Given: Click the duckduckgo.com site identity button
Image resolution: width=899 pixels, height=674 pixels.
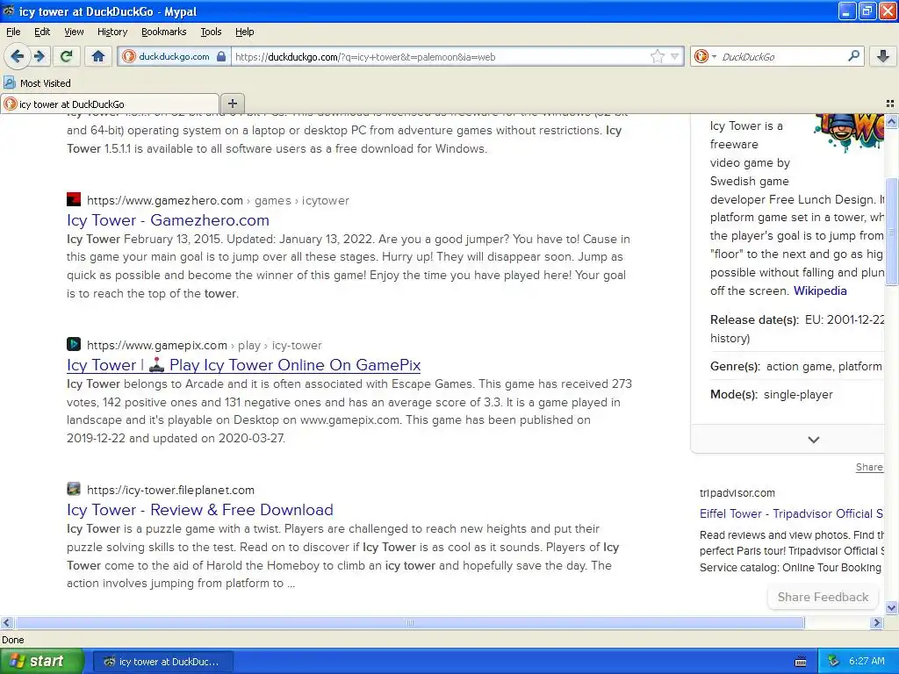Looking at the screenshot, I should click(x=175, y=56).
